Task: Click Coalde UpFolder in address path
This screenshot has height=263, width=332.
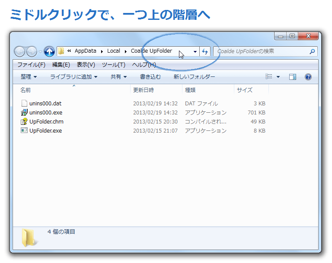Action: (x=151, y=51)
